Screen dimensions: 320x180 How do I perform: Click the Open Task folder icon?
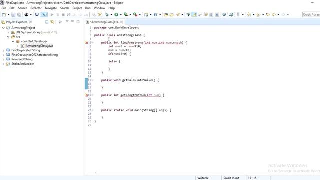pyautogui.click(x=172, y=14)
